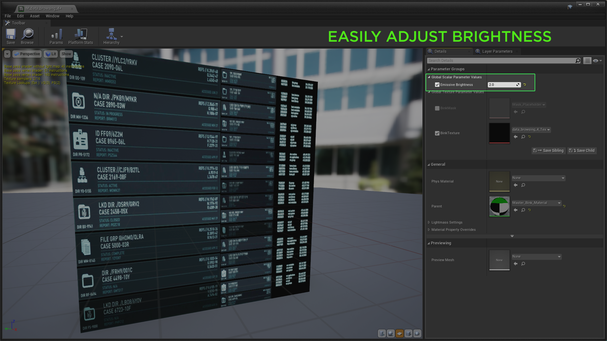Enable the BinkMask parameter checkbox
The height and width of the screenshot is (341, 607).
(x=437, y=108)
